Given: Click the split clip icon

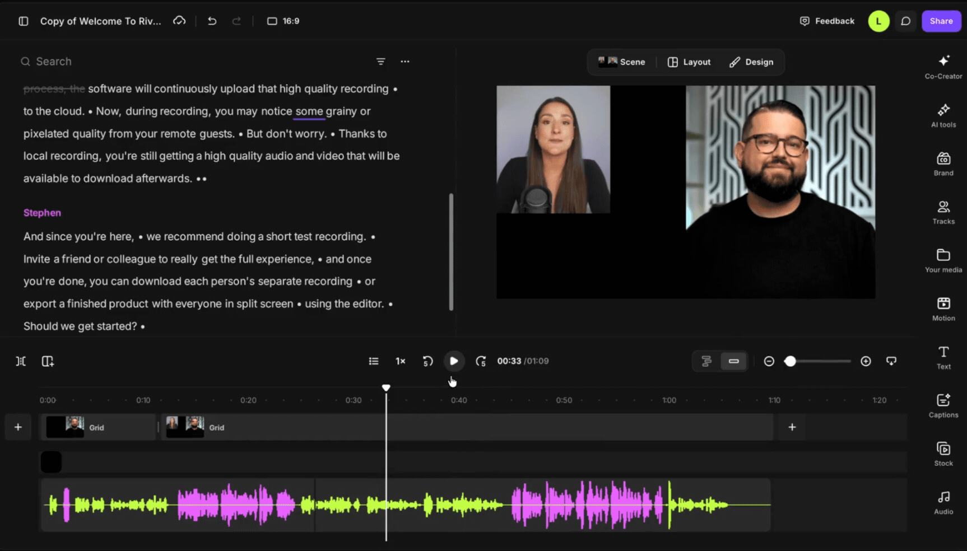Looking at the screenshot, I should click(x=21, y=361).
